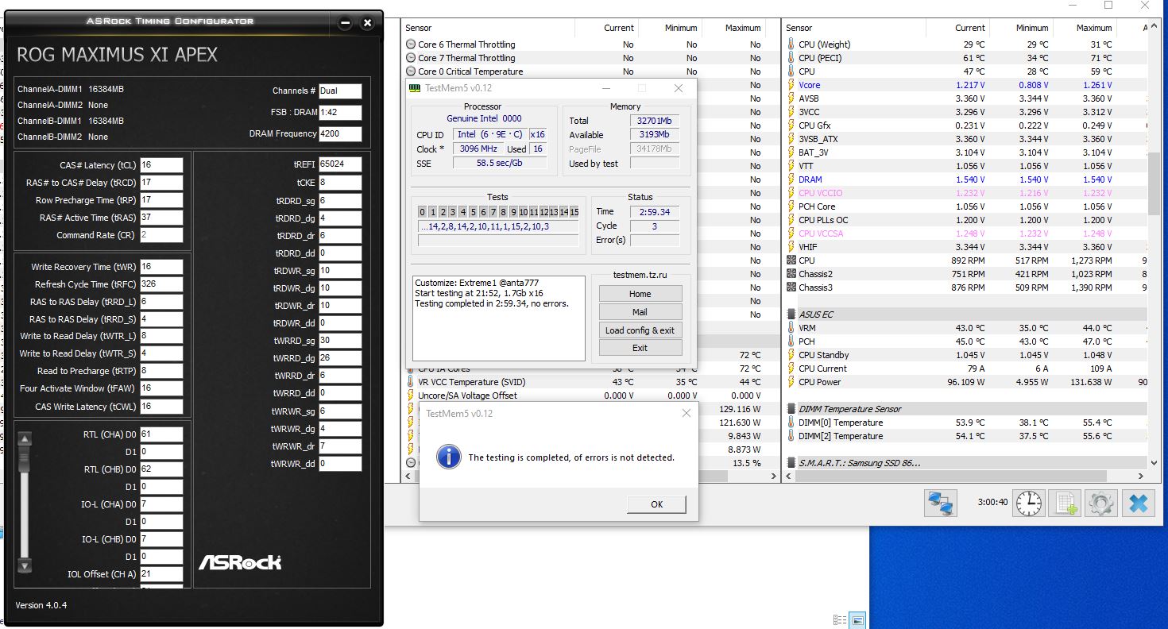
Task: Click the Channels # field showing Dual
Action: point(340,91)
